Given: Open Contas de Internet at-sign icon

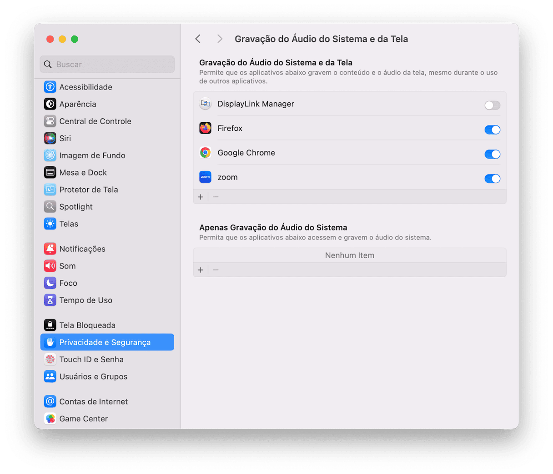Looking at the screenshot, I should (50, 402).
